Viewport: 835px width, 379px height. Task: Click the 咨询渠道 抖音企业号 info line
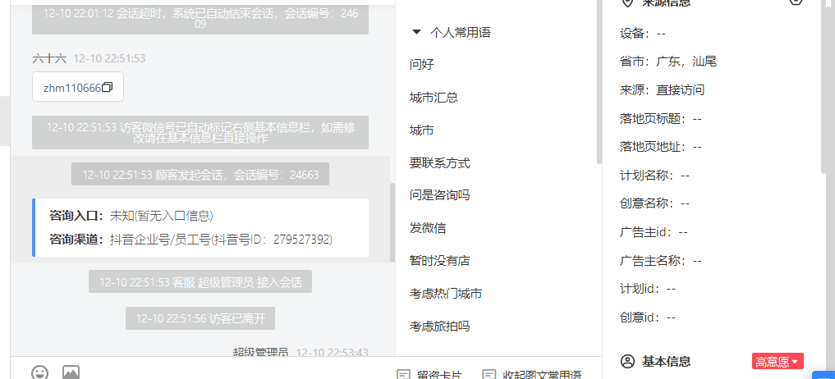click(190, 240)
